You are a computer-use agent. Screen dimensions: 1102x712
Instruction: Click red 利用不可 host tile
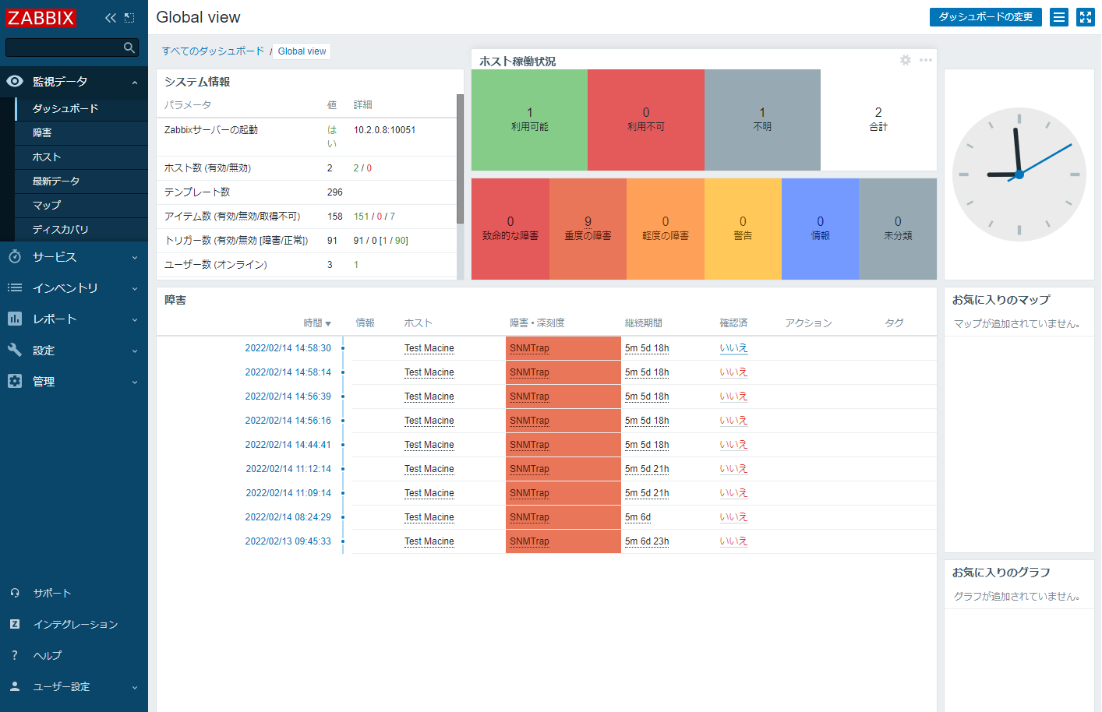pos(645,119)
